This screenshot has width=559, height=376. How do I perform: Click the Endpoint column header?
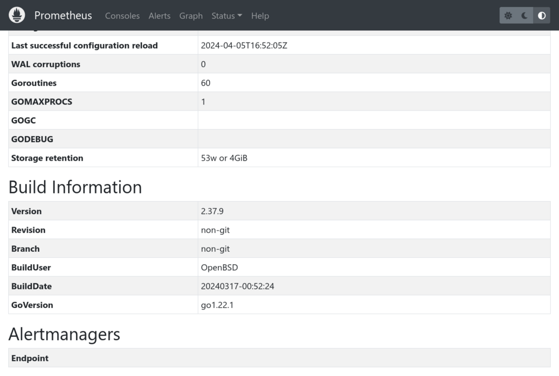(30, 358)
